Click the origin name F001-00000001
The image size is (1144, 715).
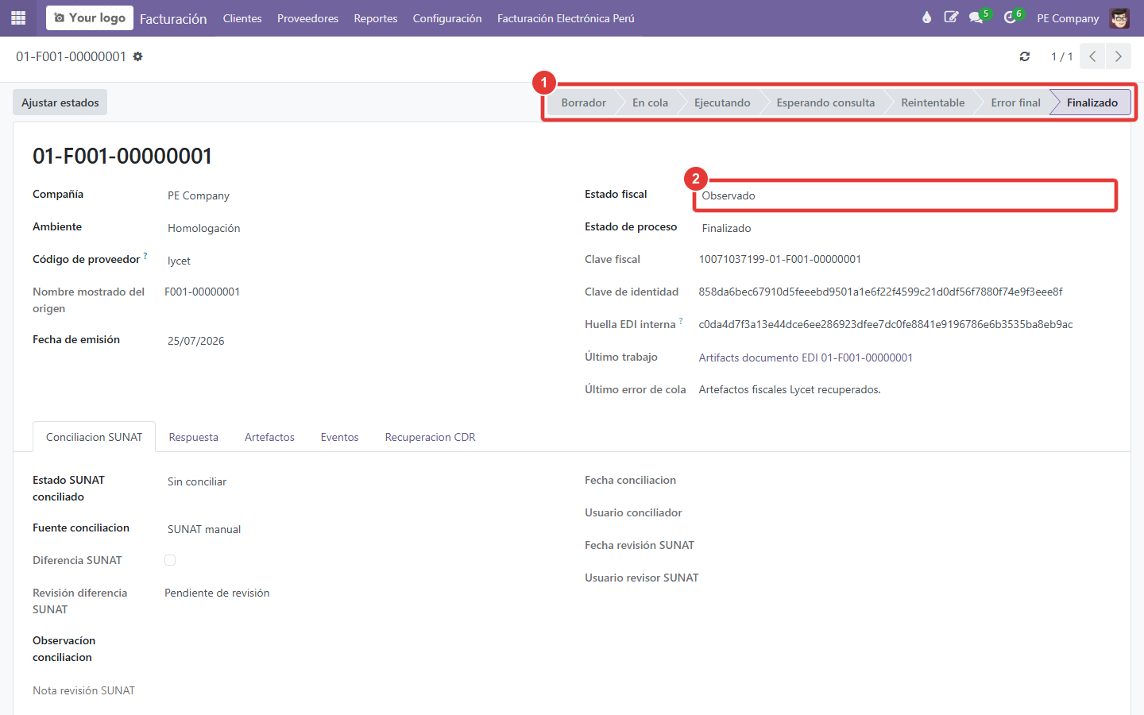coord(202,292)
